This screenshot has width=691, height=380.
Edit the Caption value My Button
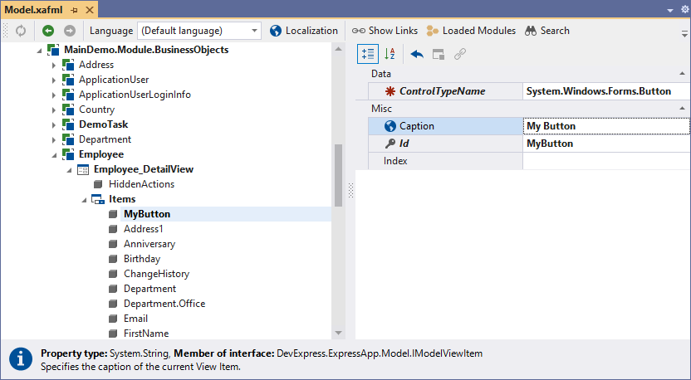[x=606, y=126]
